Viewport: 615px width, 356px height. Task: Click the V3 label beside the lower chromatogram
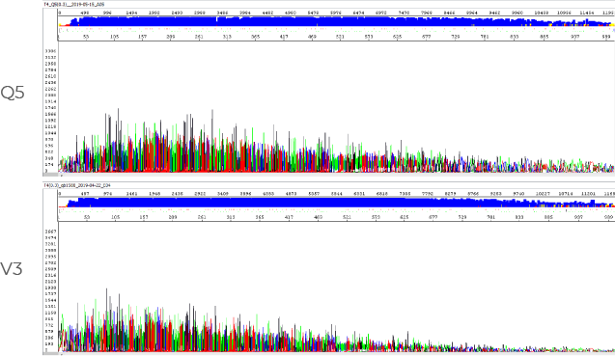(x=12, y=269)
